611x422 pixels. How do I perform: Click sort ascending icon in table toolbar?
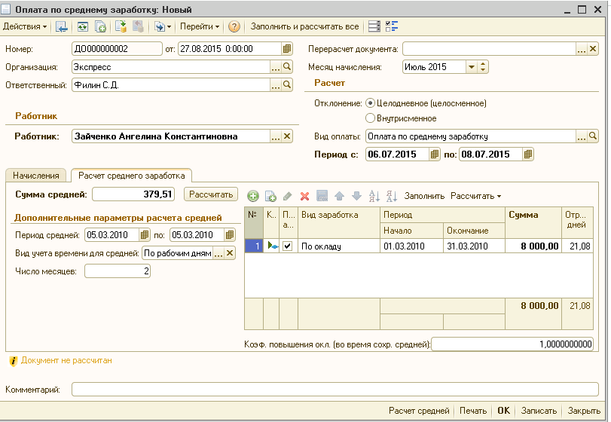click(x=374, y=196)
